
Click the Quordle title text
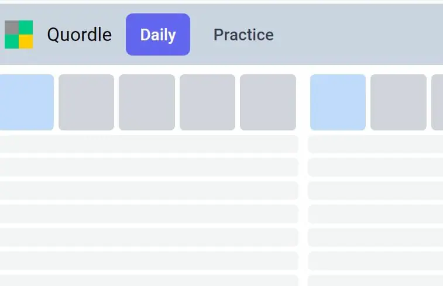[79, 35]
